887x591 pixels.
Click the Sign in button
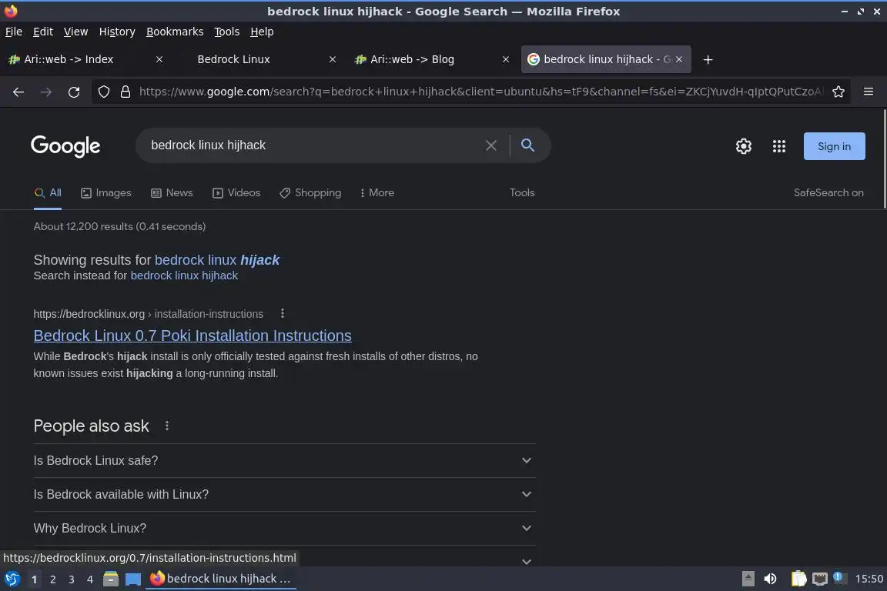click(834, 146)
